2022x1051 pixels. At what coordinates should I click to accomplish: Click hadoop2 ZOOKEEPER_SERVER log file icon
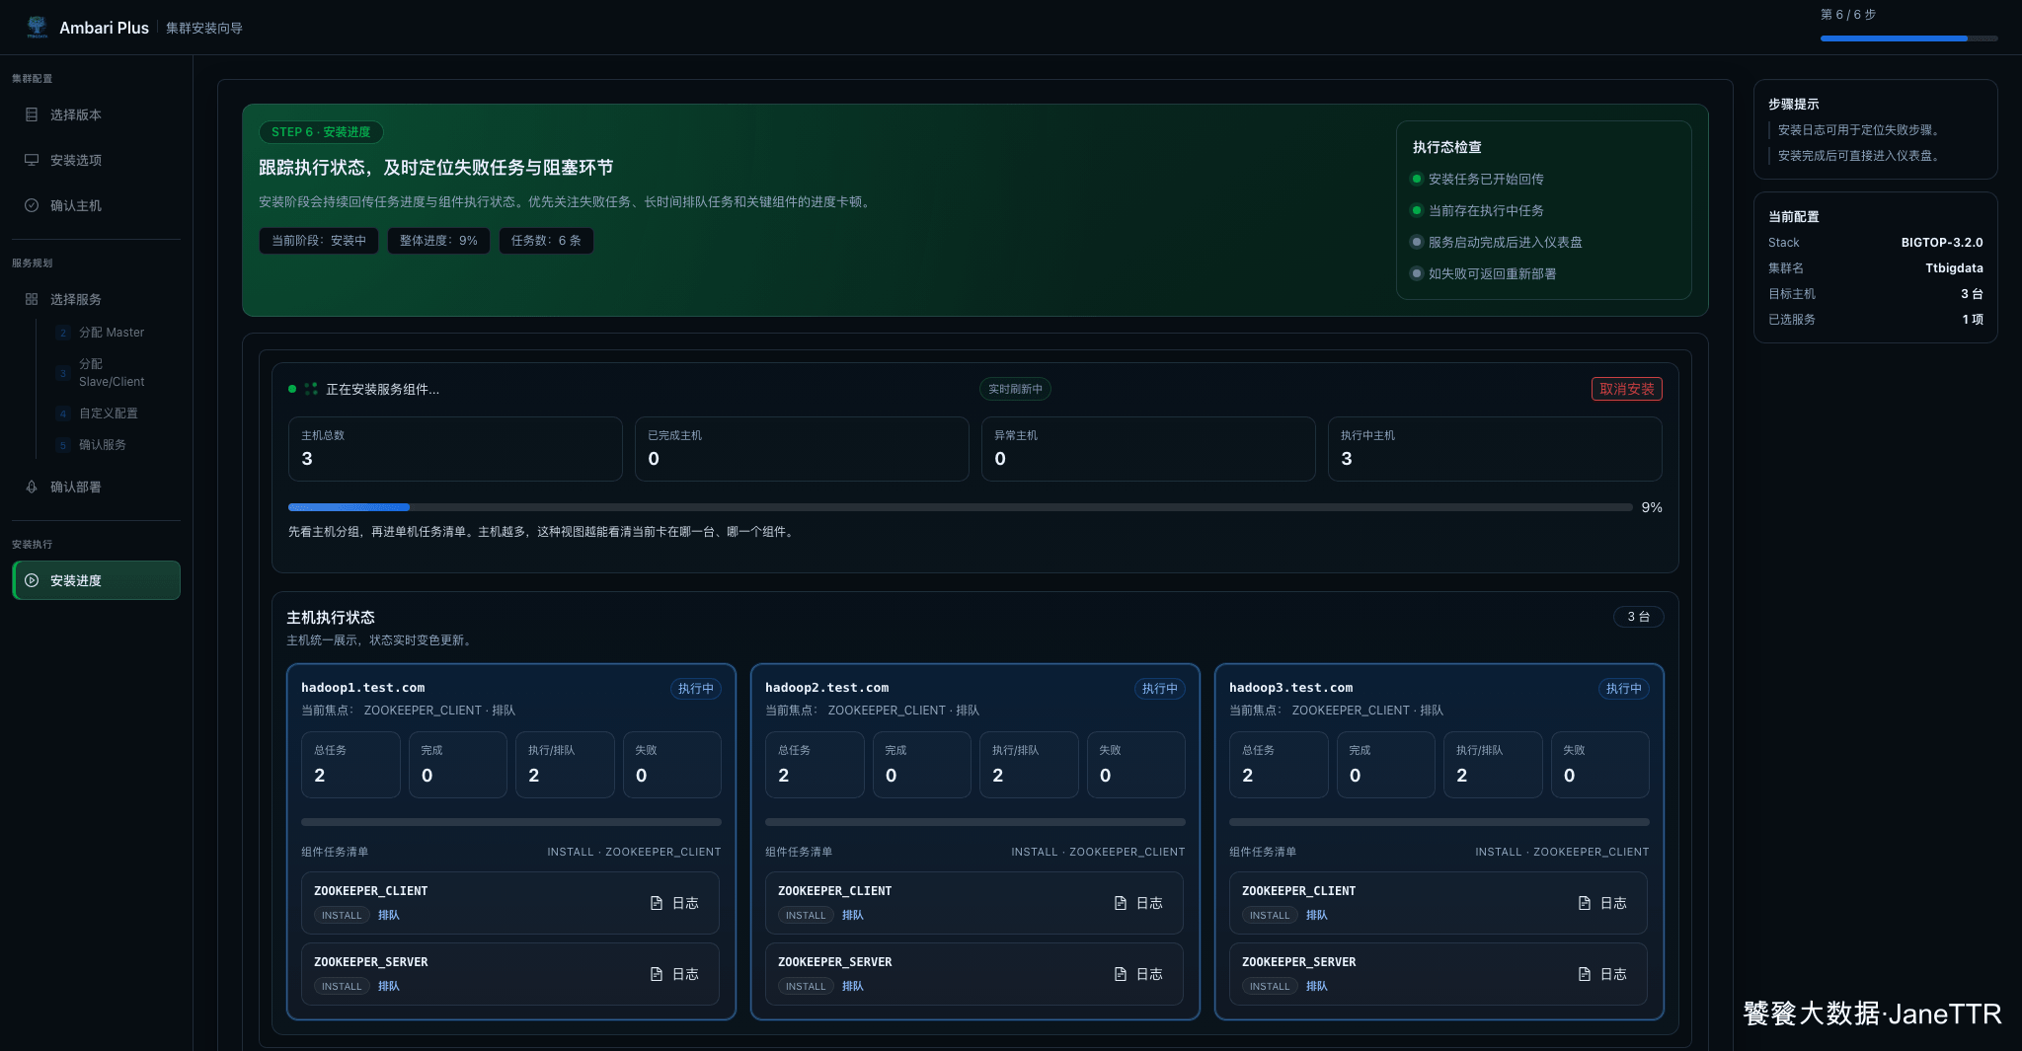pyautogui.click(x=1121, y=974)
